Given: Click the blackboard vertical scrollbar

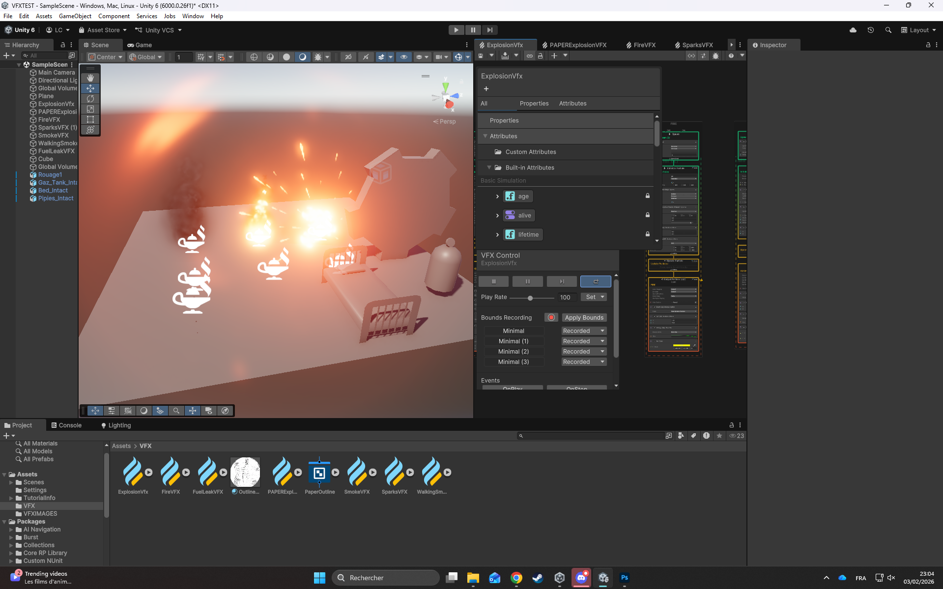Looking at the screenshot, I should [x=657, y=134].
